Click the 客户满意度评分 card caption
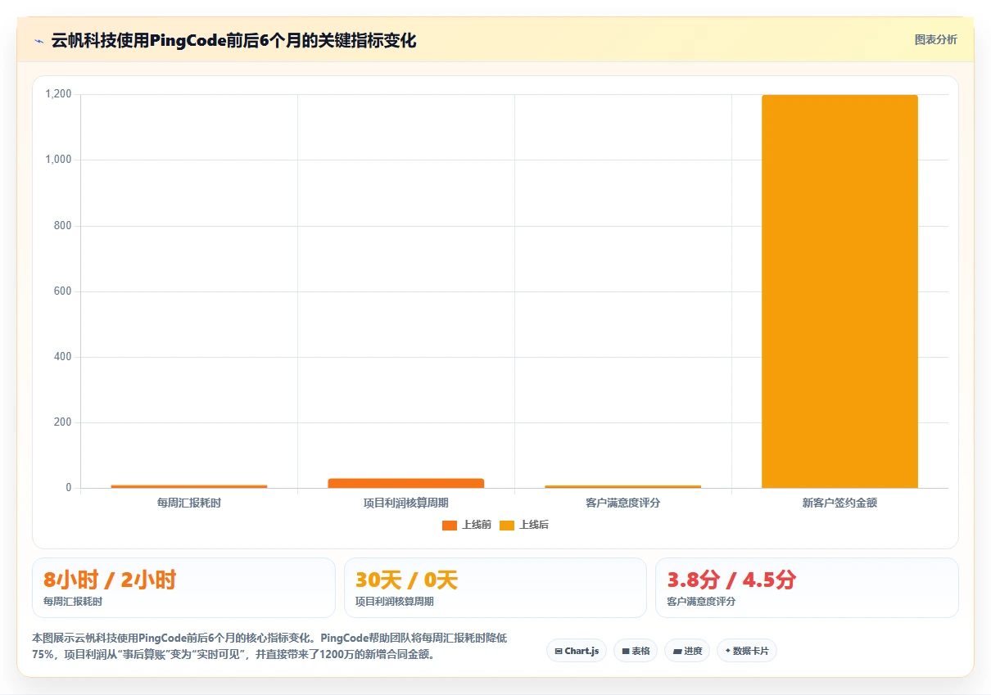Screen dimensions: 991x695 click(701, 602)
